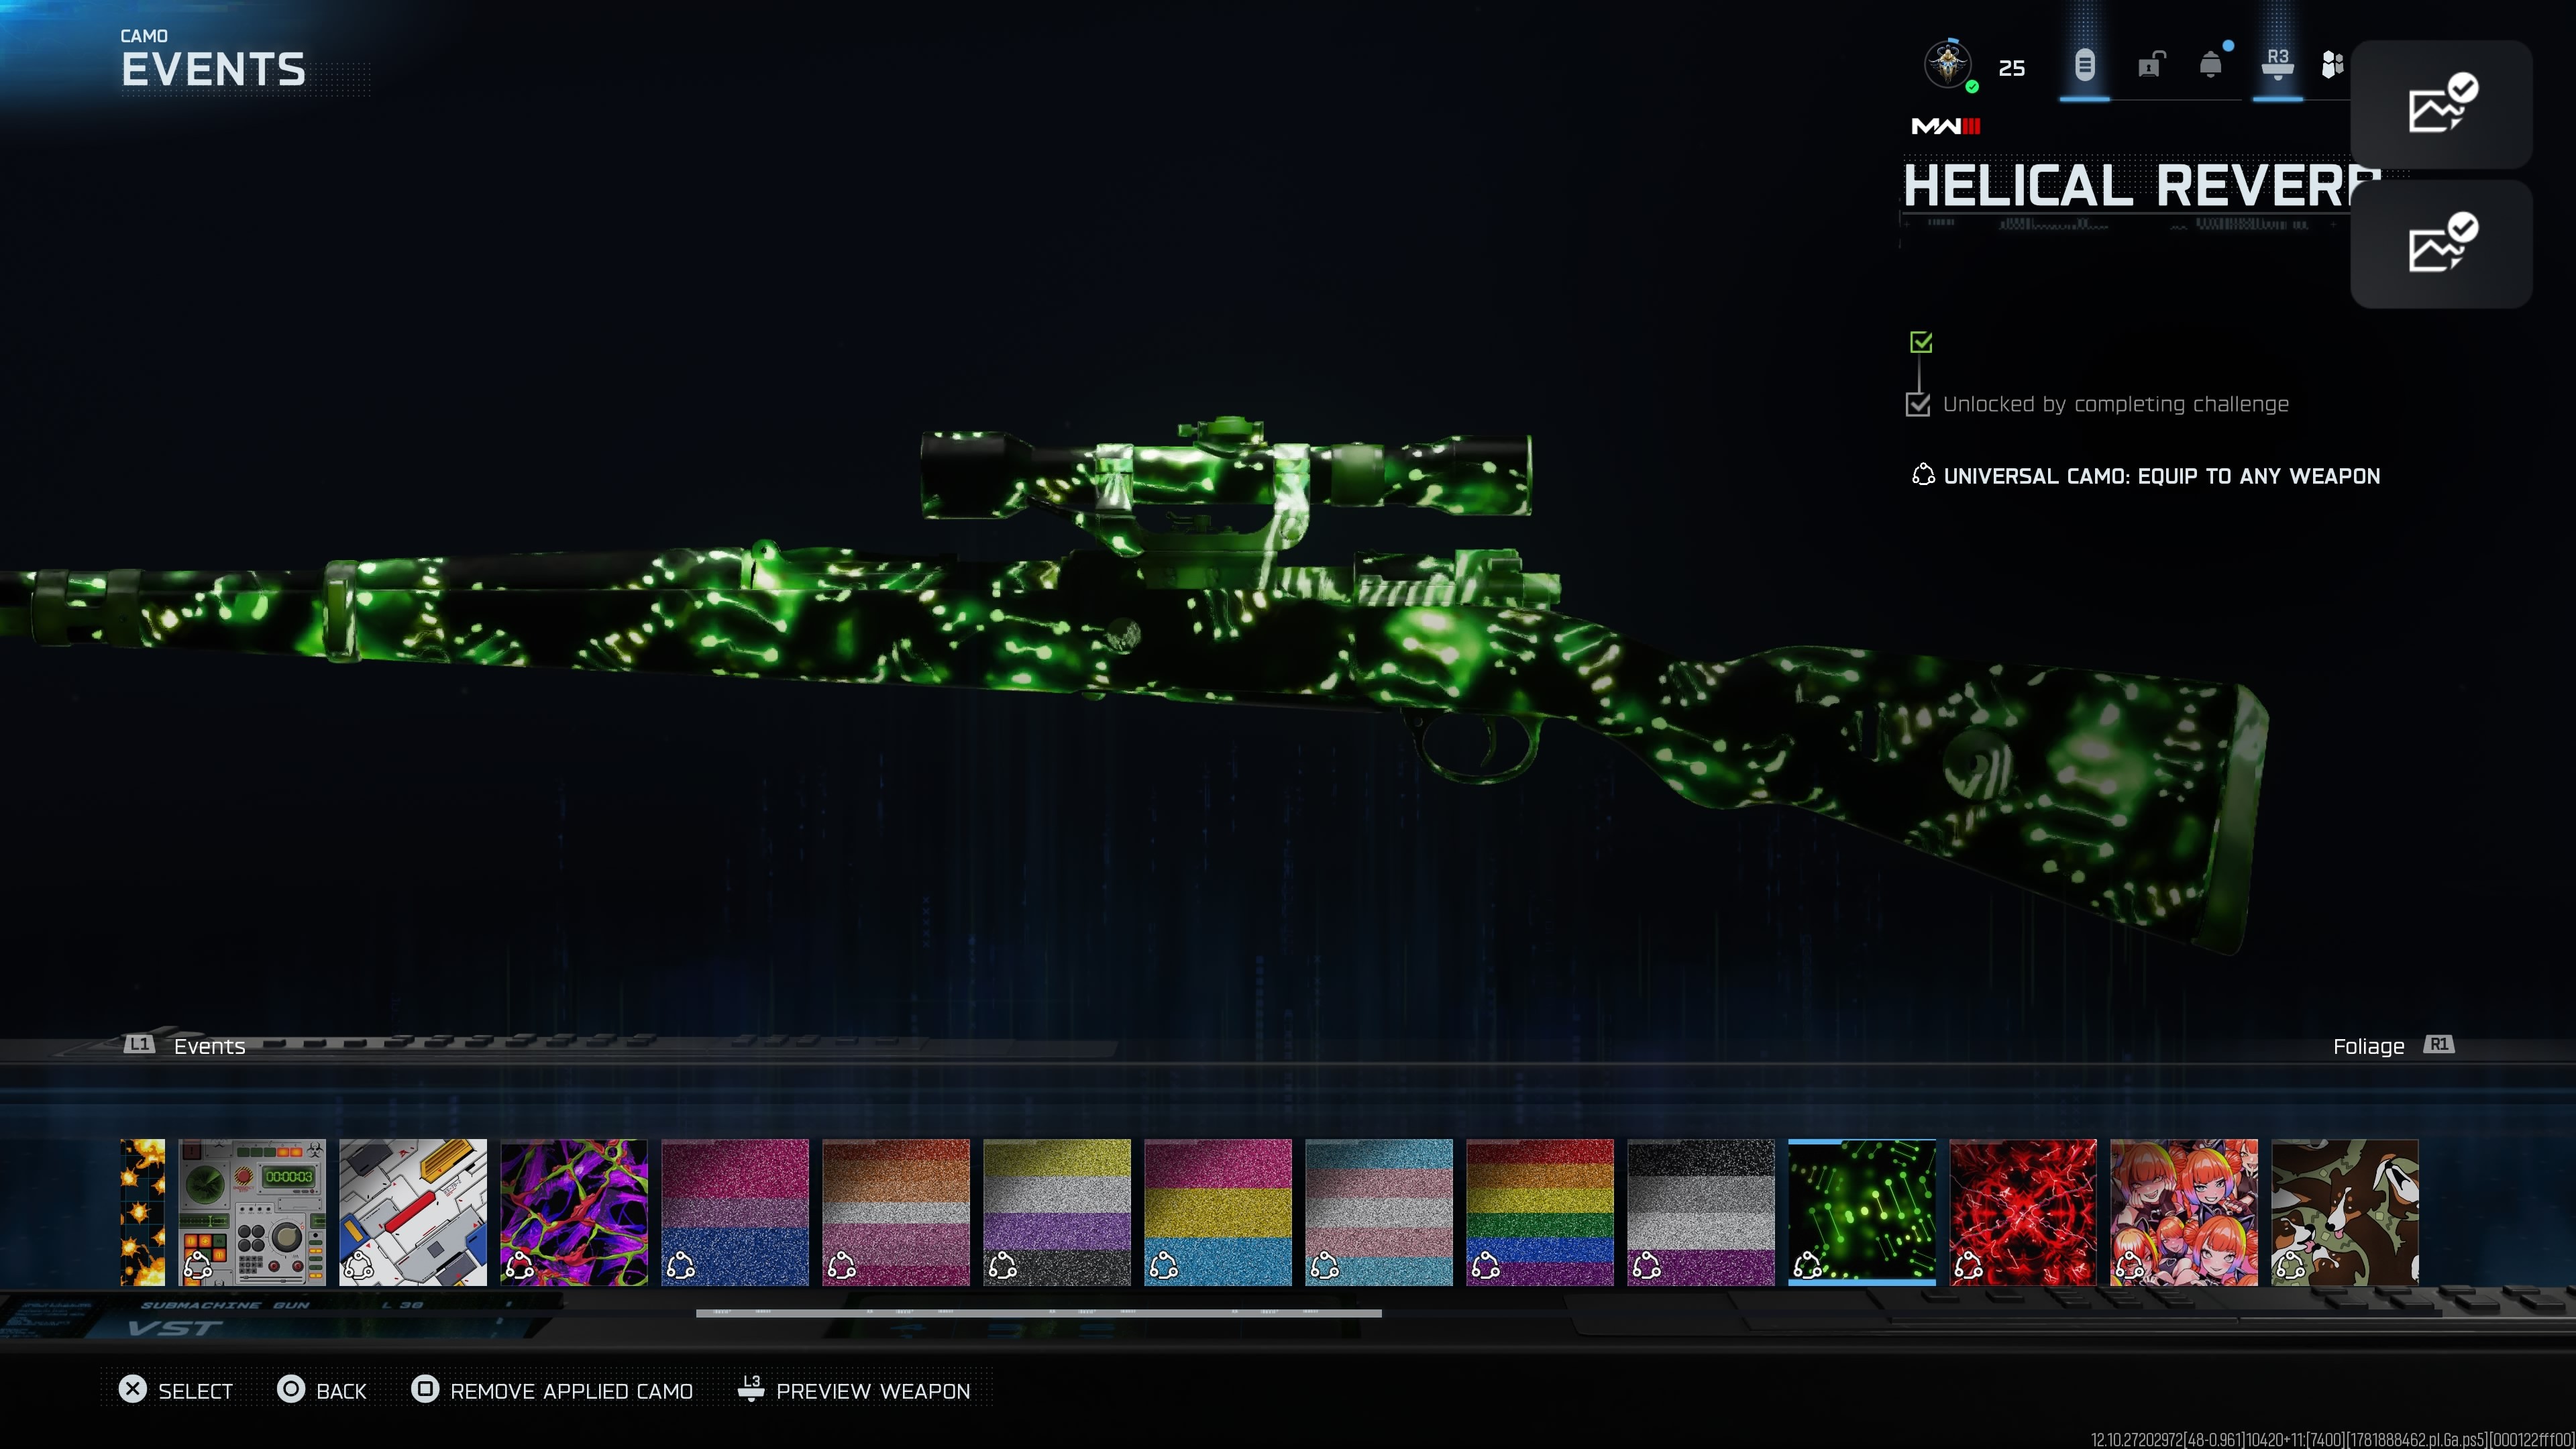Select the control panel gauges camo
This screenshot has width=2576, height=1449.
pyautogui.click(x=252, y=1212)
